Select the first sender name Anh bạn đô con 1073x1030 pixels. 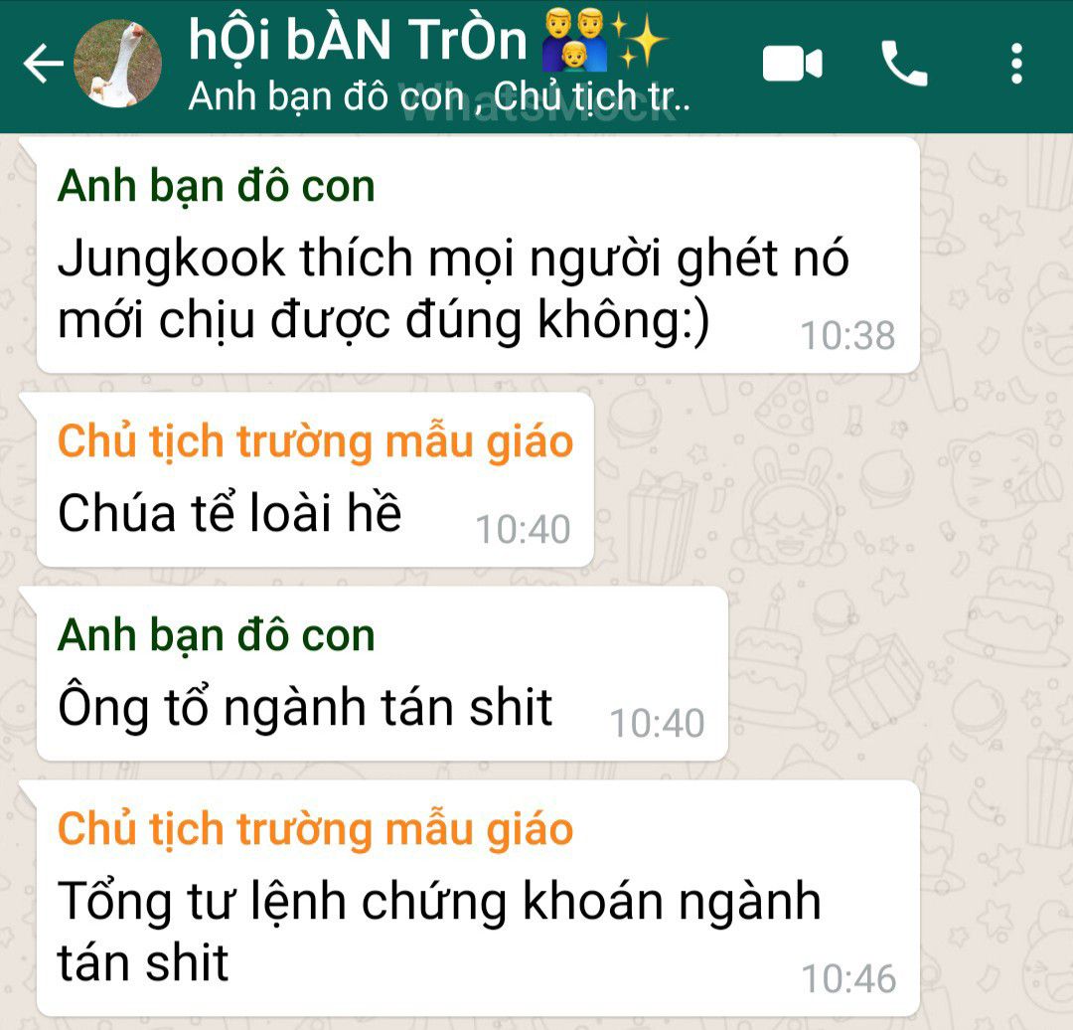[217, 186]
